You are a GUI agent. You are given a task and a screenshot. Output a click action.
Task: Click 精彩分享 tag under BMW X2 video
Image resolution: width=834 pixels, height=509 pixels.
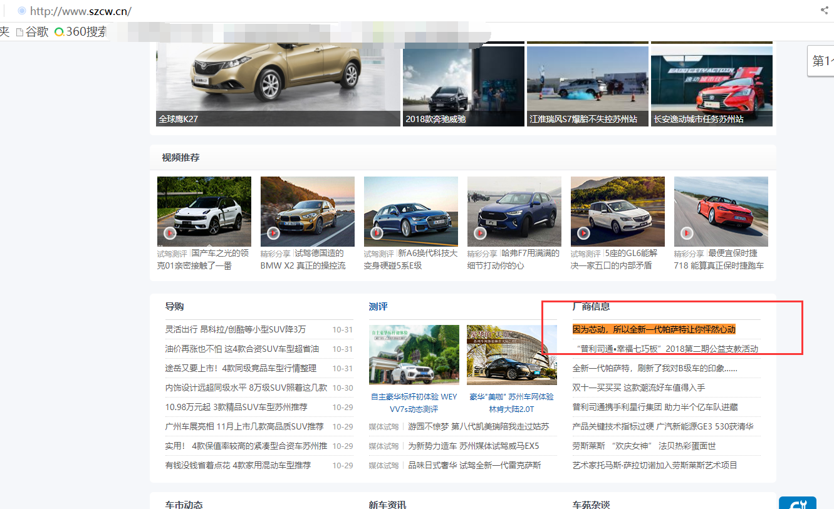tap(276, 254)
